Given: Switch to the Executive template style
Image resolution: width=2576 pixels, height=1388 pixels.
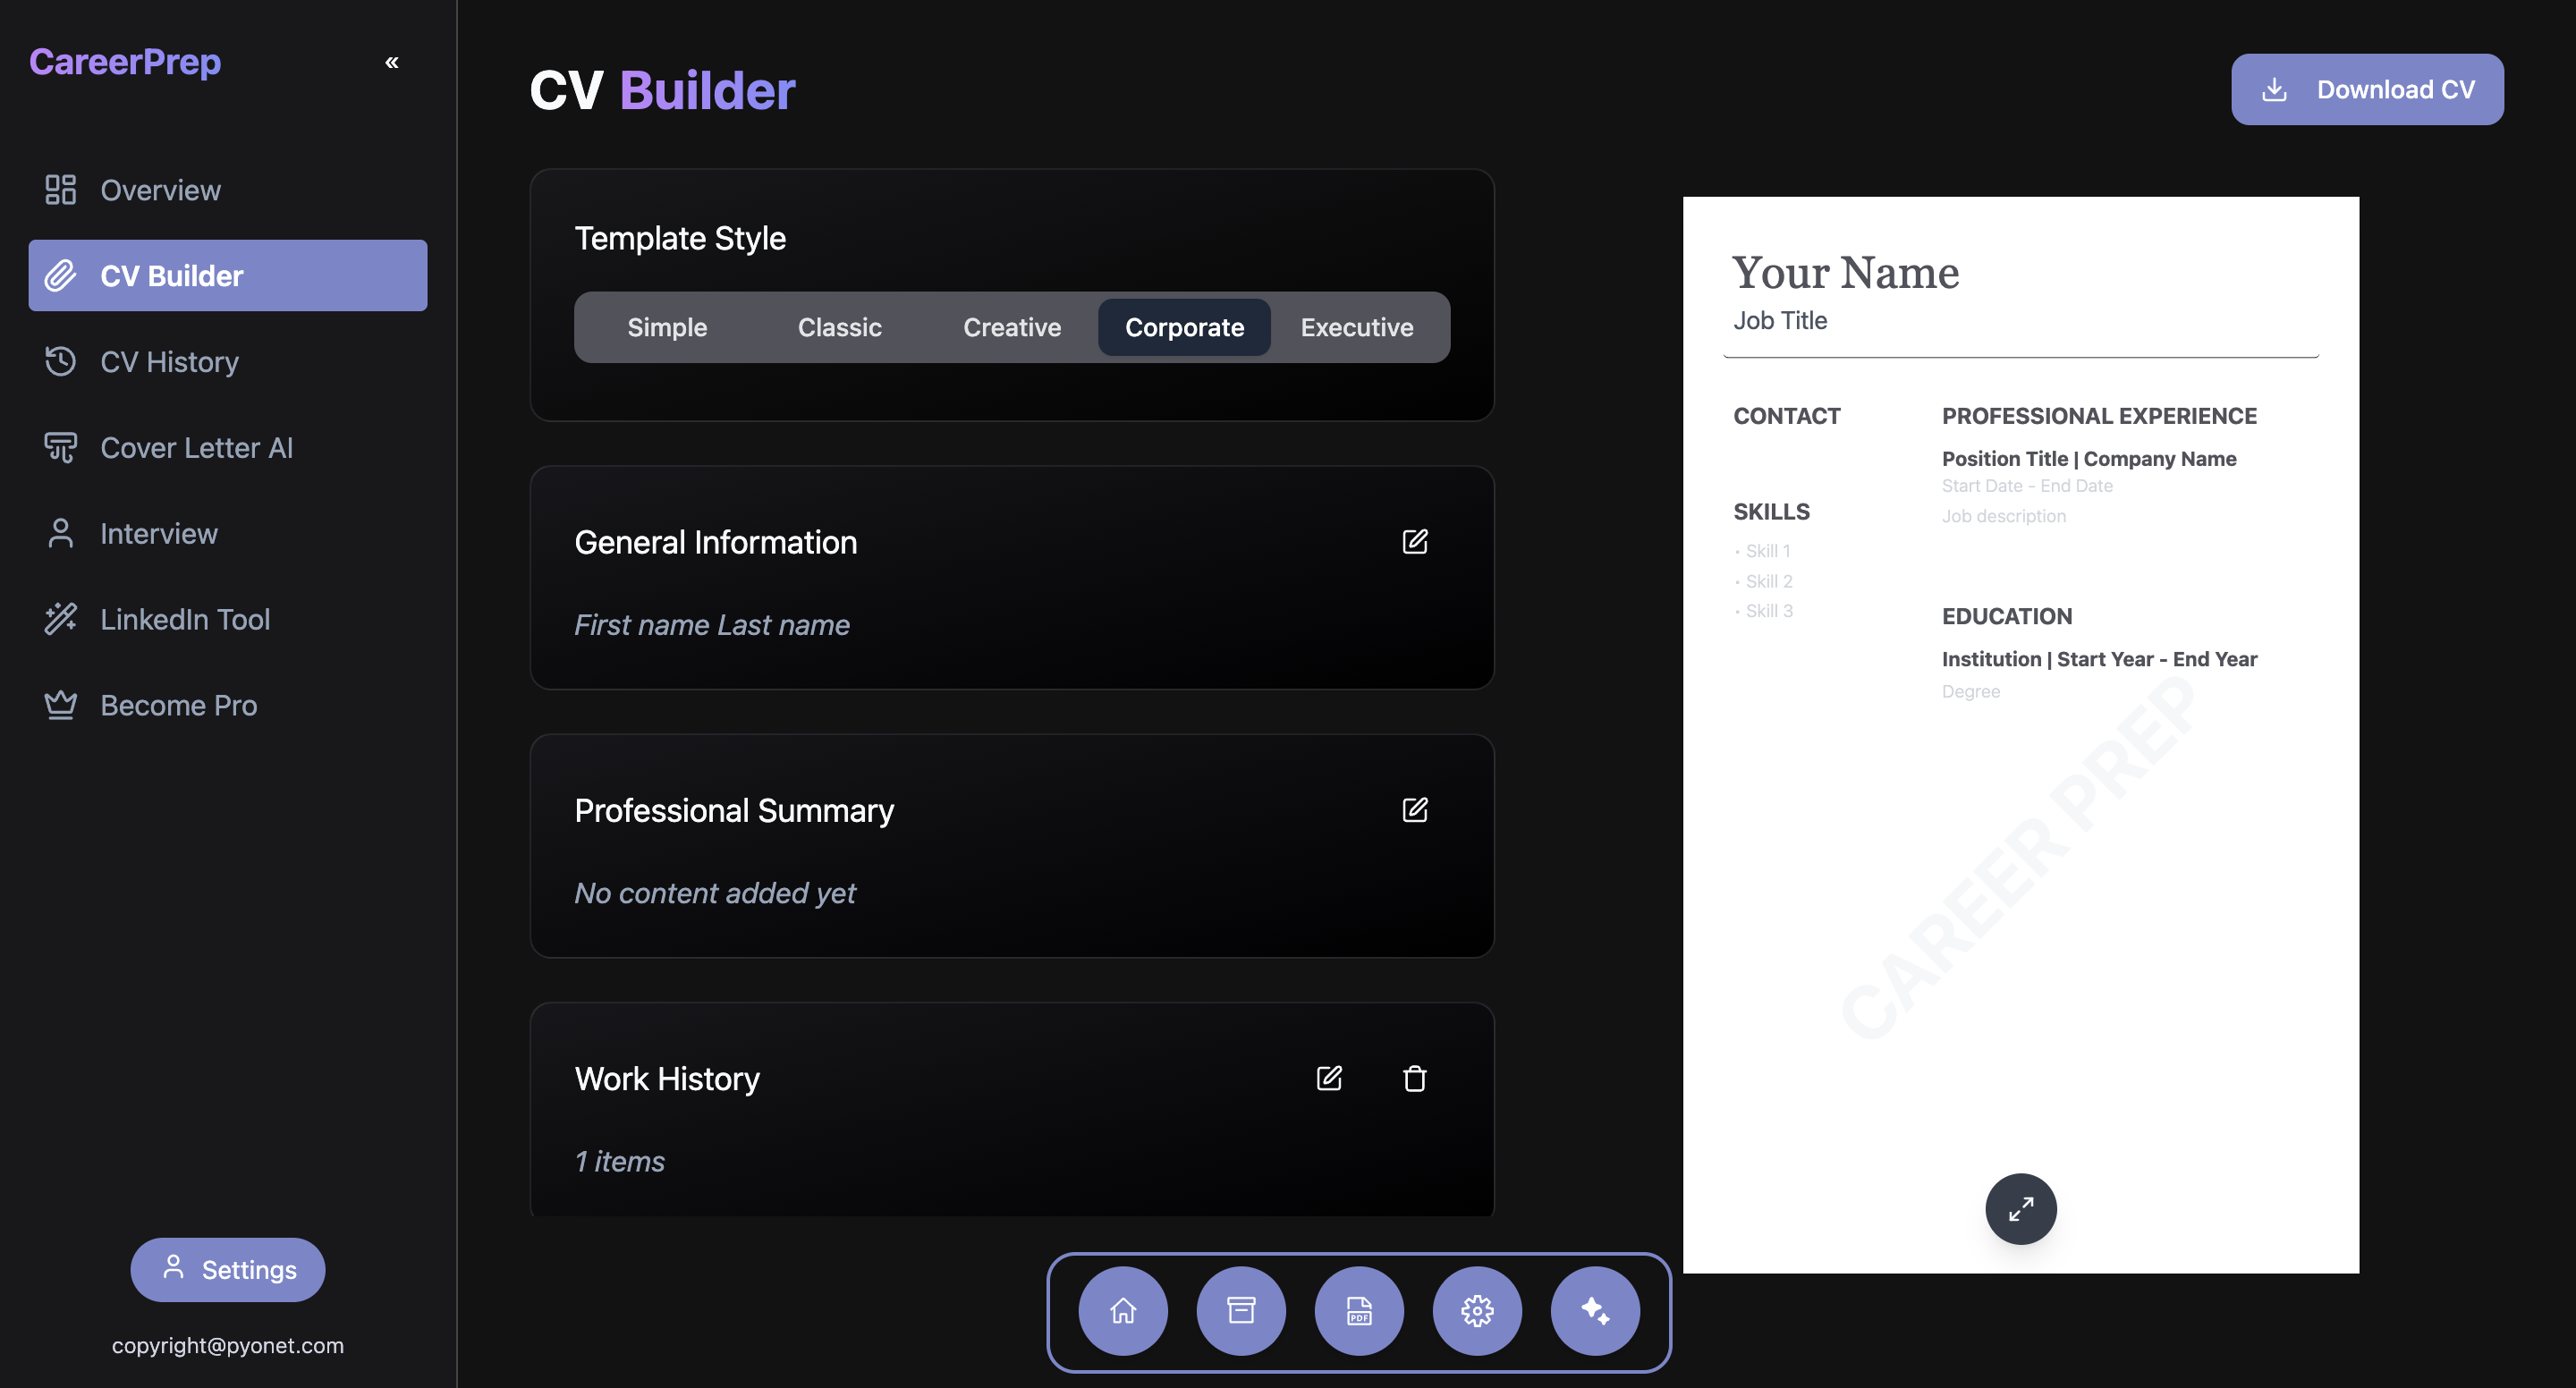Looking at the screenshot, I should click(x=1356, y=327).
